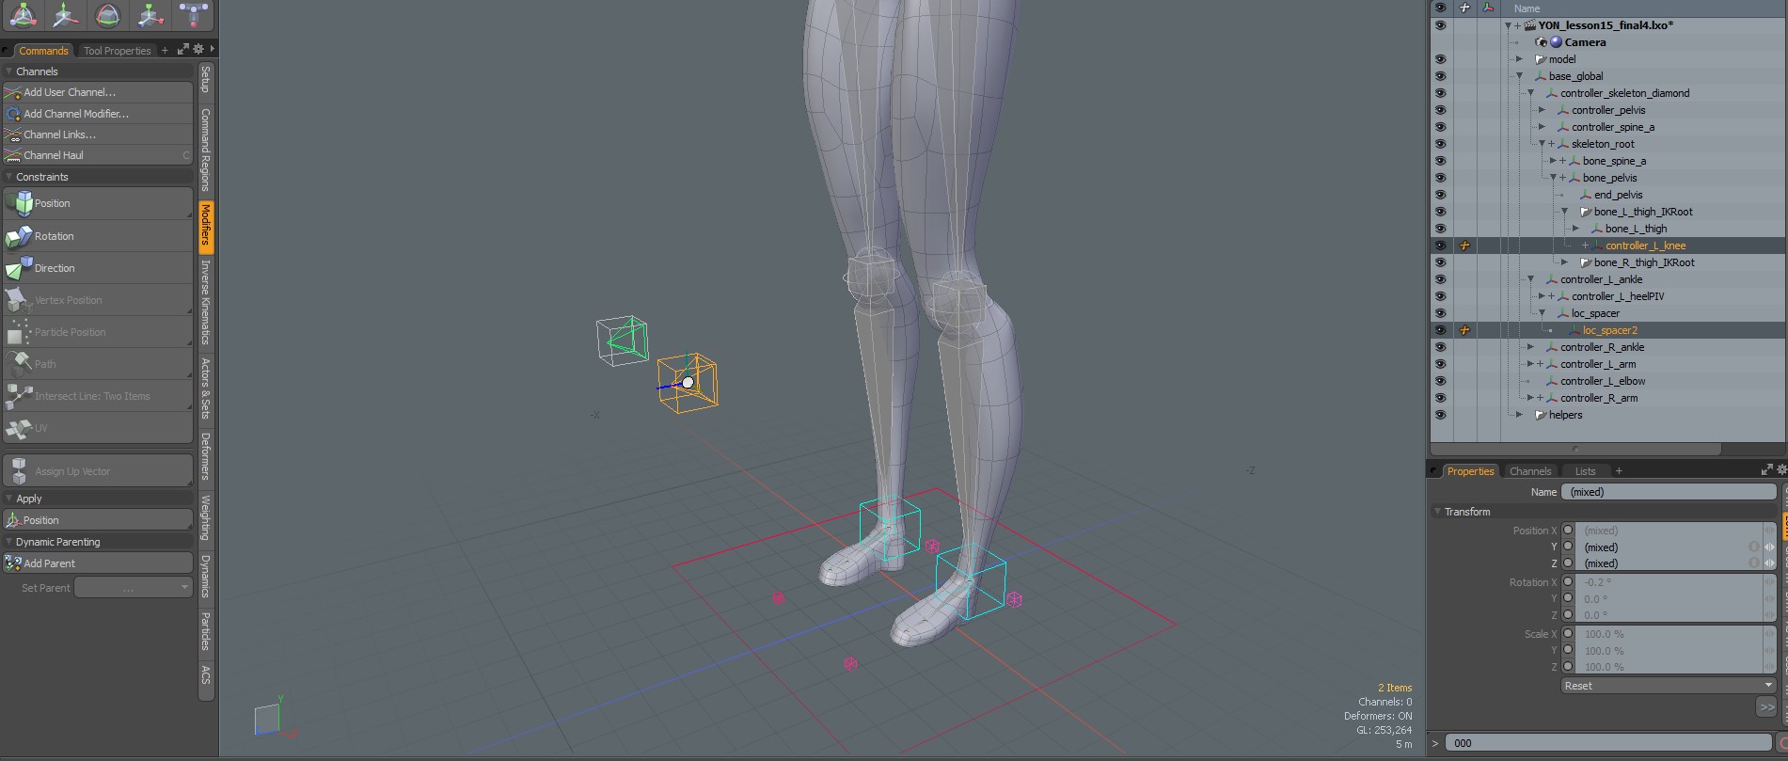Switch to Lists tab
Image resolution: width=1788 pixels, height=761 pixels.
click(x=1585, y=471)
